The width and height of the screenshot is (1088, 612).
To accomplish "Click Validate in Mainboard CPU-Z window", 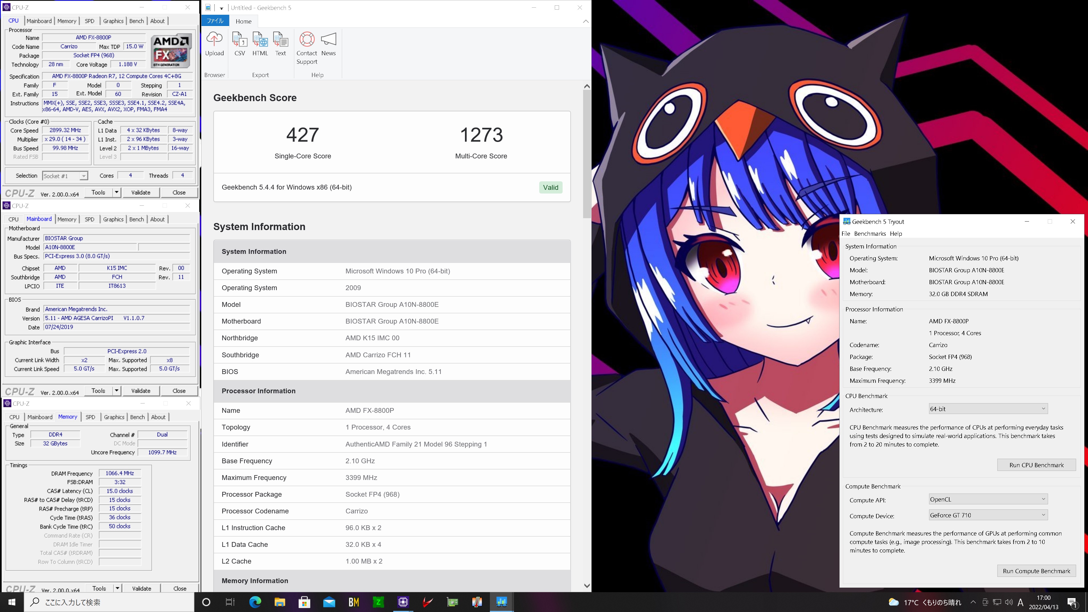I will 141,391.
